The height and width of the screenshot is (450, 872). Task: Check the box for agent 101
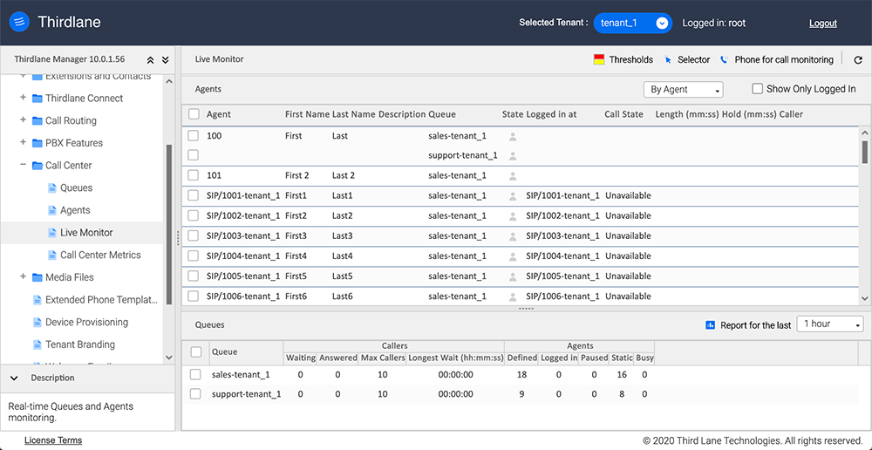[x=194, y=175]
